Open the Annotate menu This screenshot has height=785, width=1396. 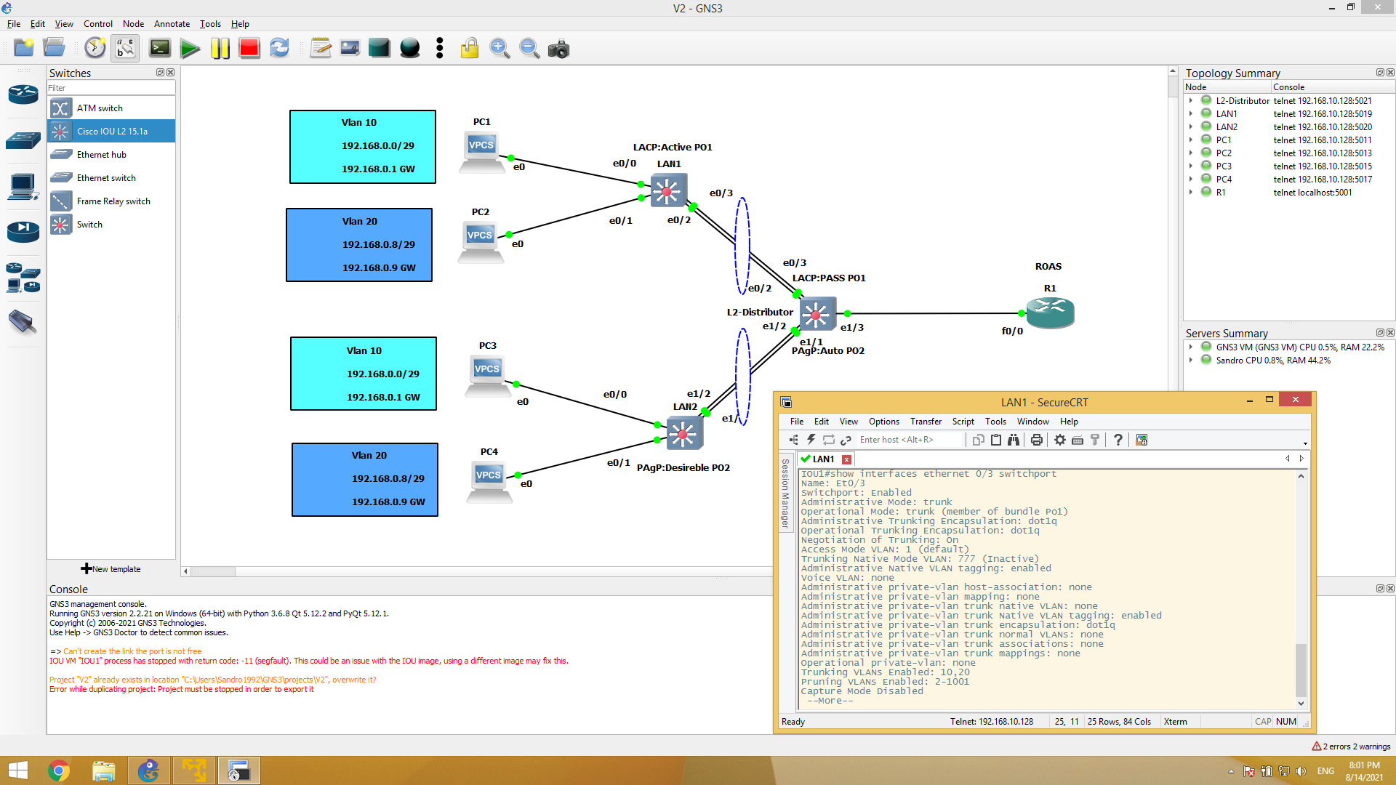[x=172, y=24]
